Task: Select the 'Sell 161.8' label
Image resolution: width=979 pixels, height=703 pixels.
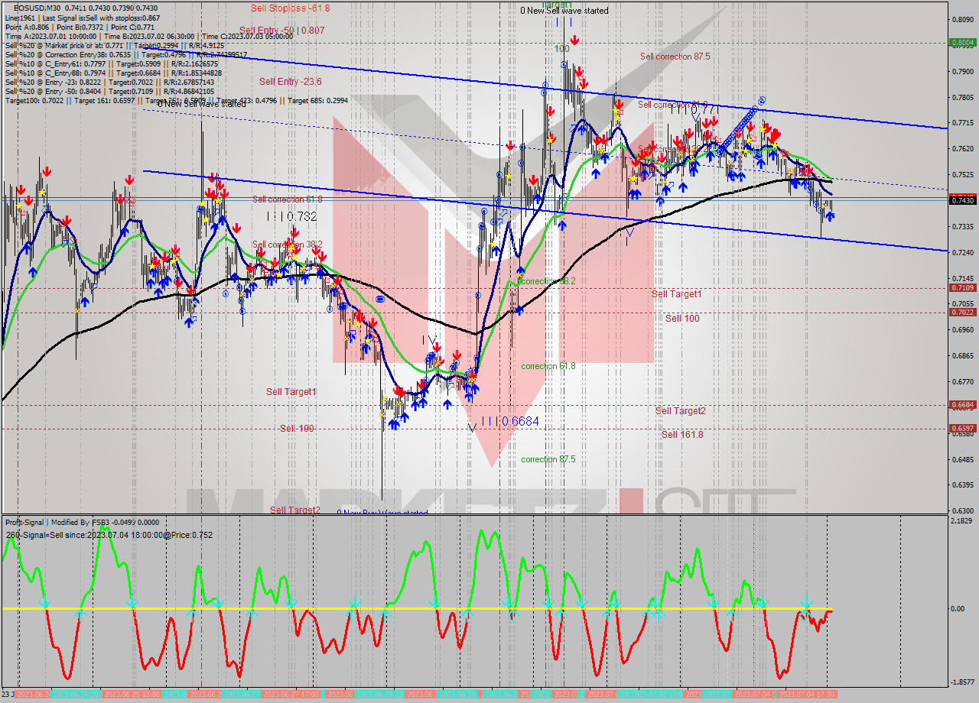Action: click(682, 434)
